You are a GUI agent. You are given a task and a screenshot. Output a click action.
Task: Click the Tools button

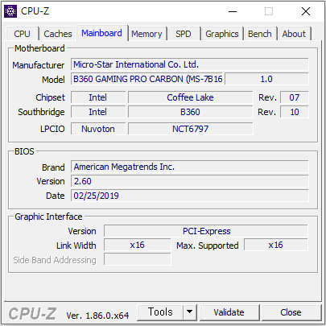(160, 312)
